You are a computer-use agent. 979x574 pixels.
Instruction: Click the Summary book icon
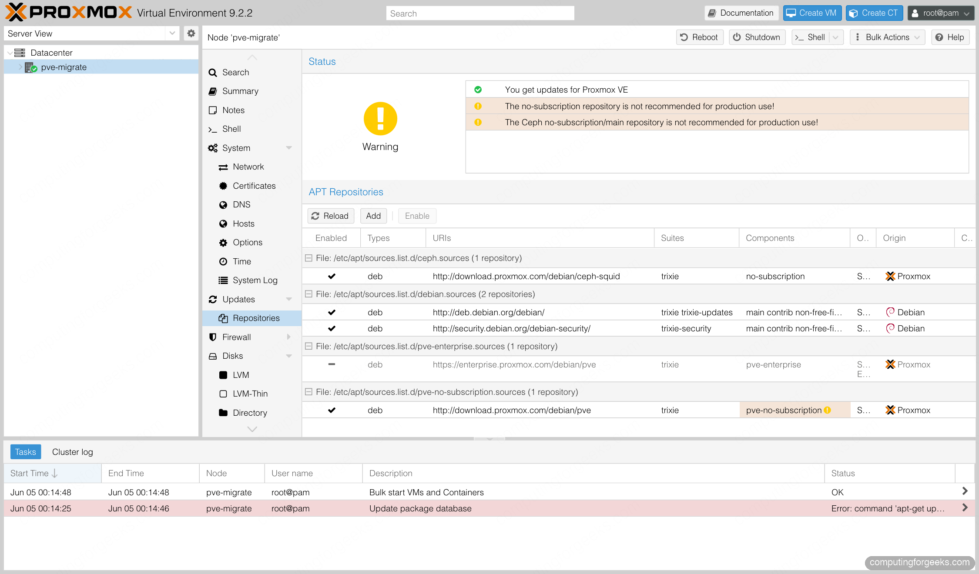pos(213,91)
